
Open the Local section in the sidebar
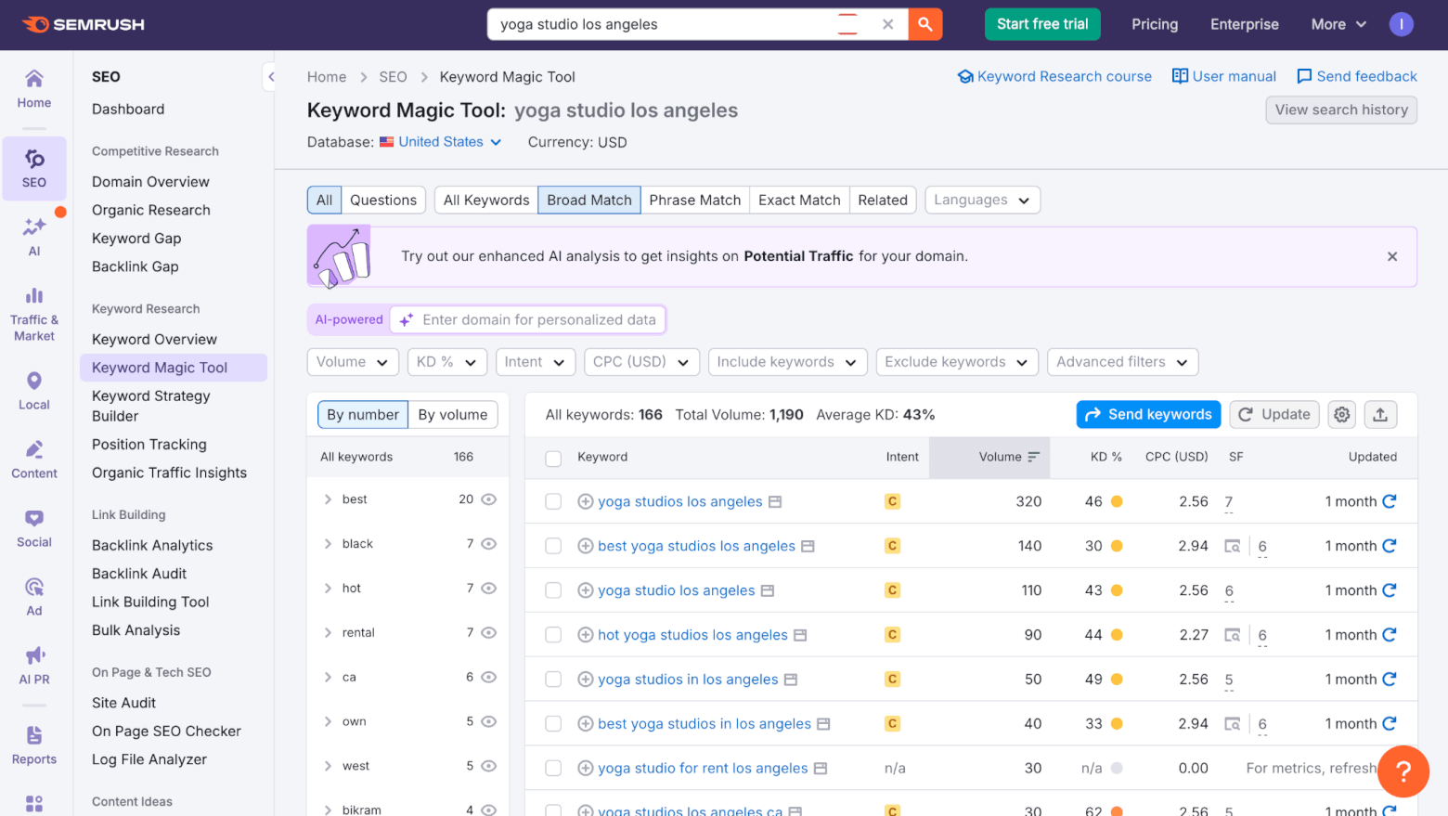click(33, 390)
